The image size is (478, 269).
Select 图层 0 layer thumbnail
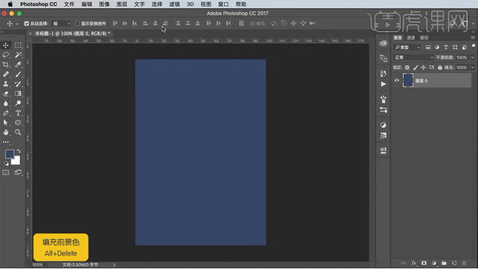[408, 80]
